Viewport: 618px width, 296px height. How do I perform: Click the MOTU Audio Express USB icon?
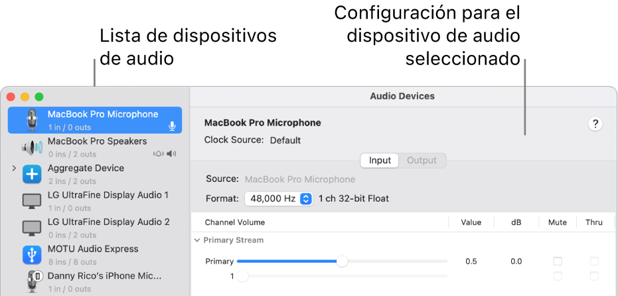(x=31, y=255)
